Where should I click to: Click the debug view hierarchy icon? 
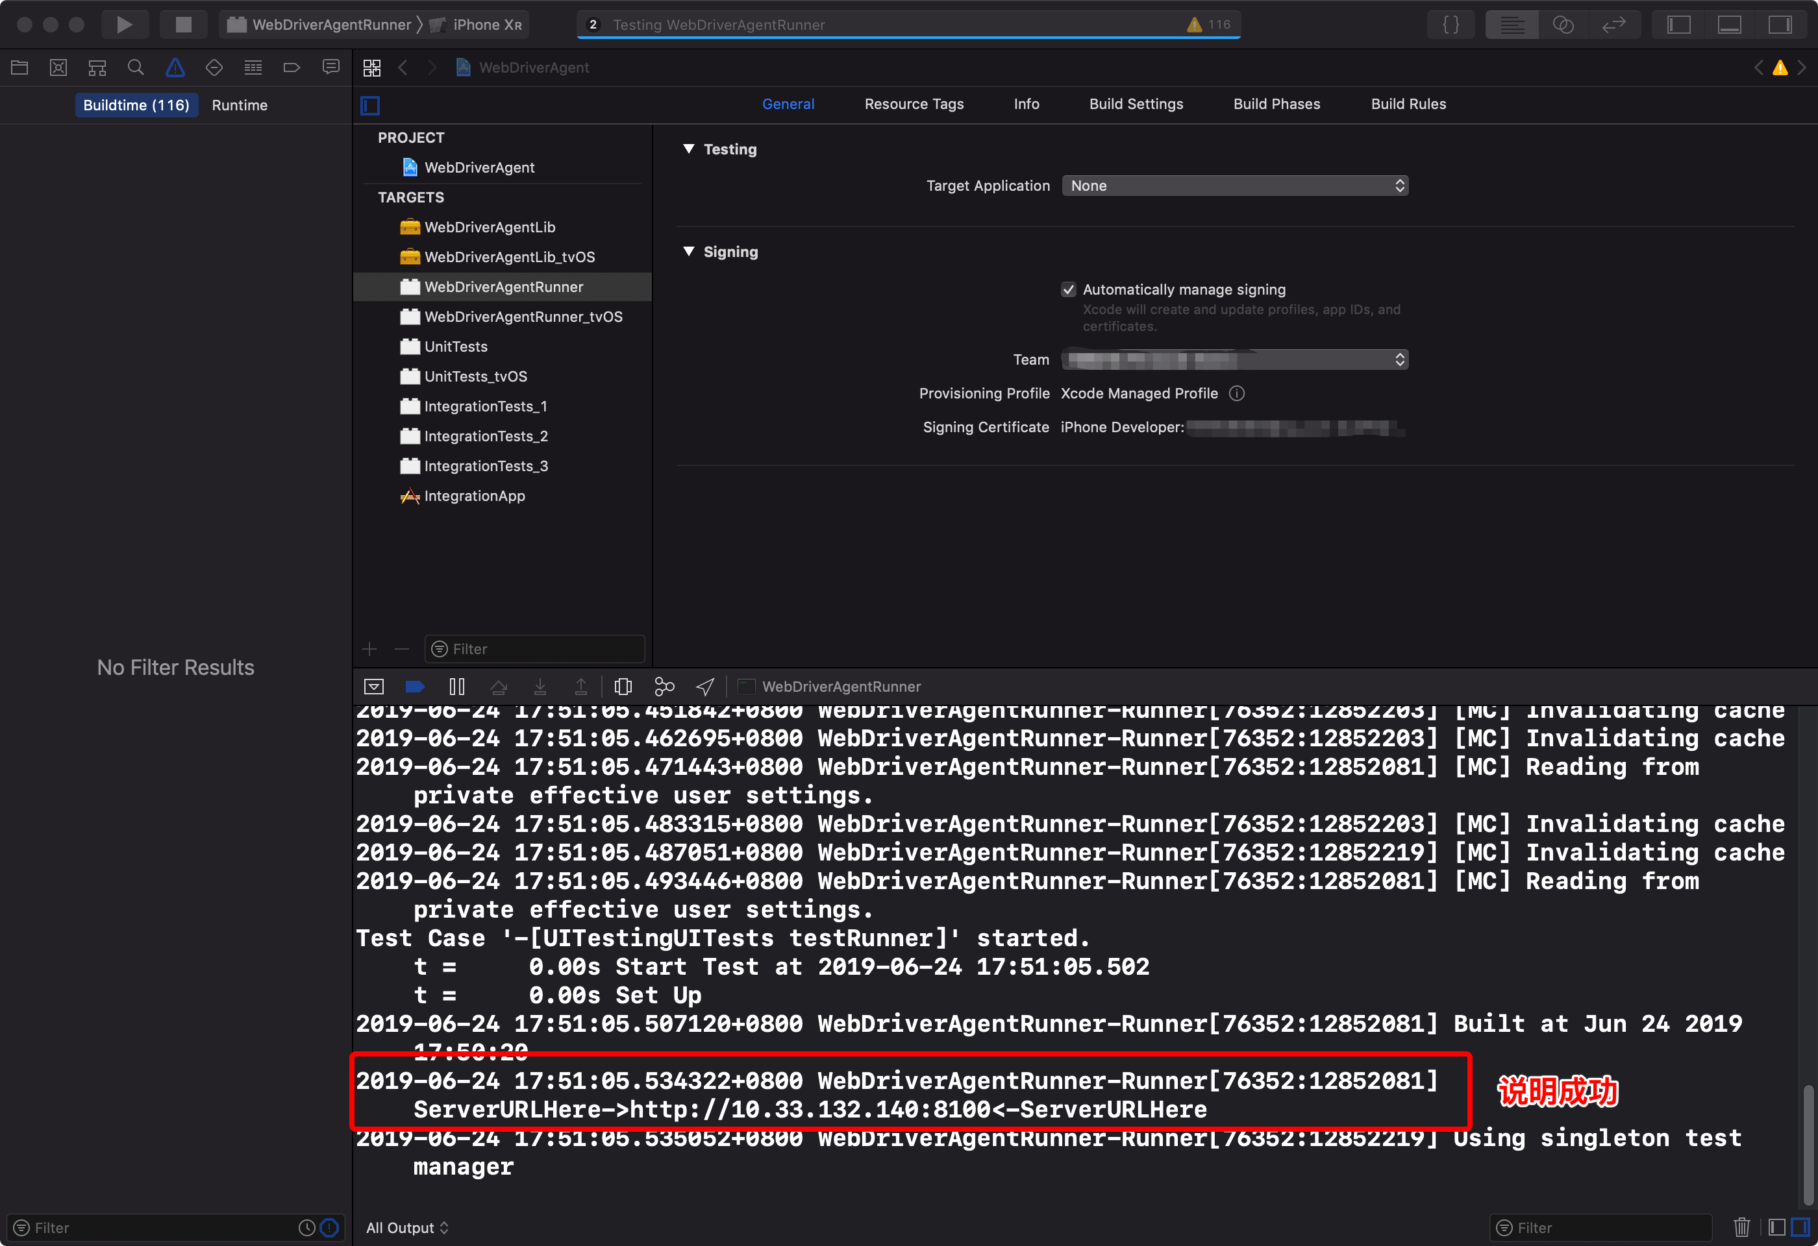coord(623,687)
